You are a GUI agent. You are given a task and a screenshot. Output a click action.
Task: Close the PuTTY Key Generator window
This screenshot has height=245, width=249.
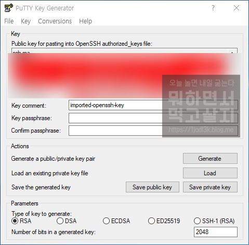[237, 8]
